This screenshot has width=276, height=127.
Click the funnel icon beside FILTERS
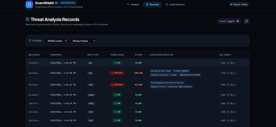tap(30, 41)
